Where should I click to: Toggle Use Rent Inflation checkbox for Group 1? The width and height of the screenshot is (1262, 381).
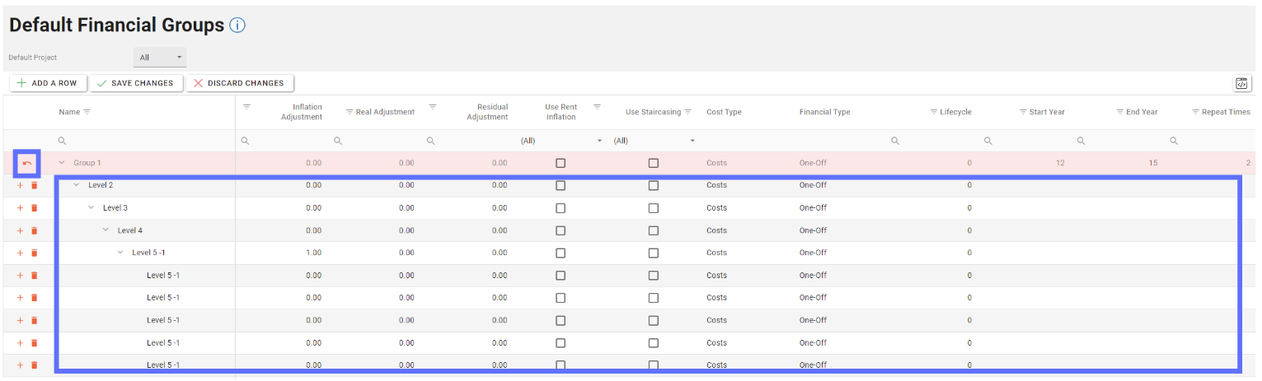[x=561, y=163]
